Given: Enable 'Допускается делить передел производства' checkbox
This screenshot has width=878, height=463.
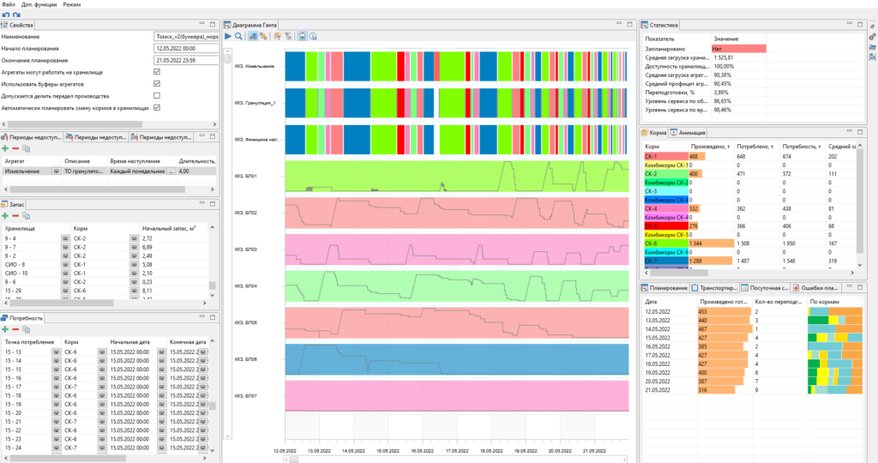Looking at the screenshot, I should [157, 96].
